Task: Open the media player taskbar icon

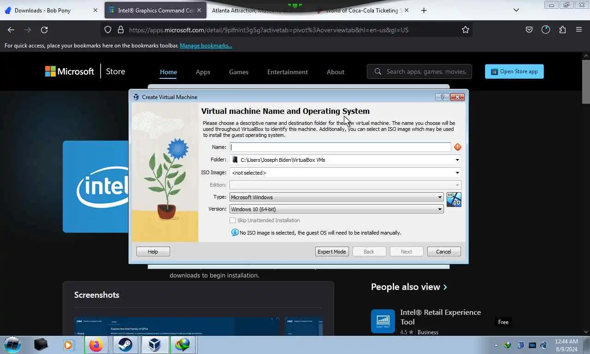Action: (x=68, y=345)
